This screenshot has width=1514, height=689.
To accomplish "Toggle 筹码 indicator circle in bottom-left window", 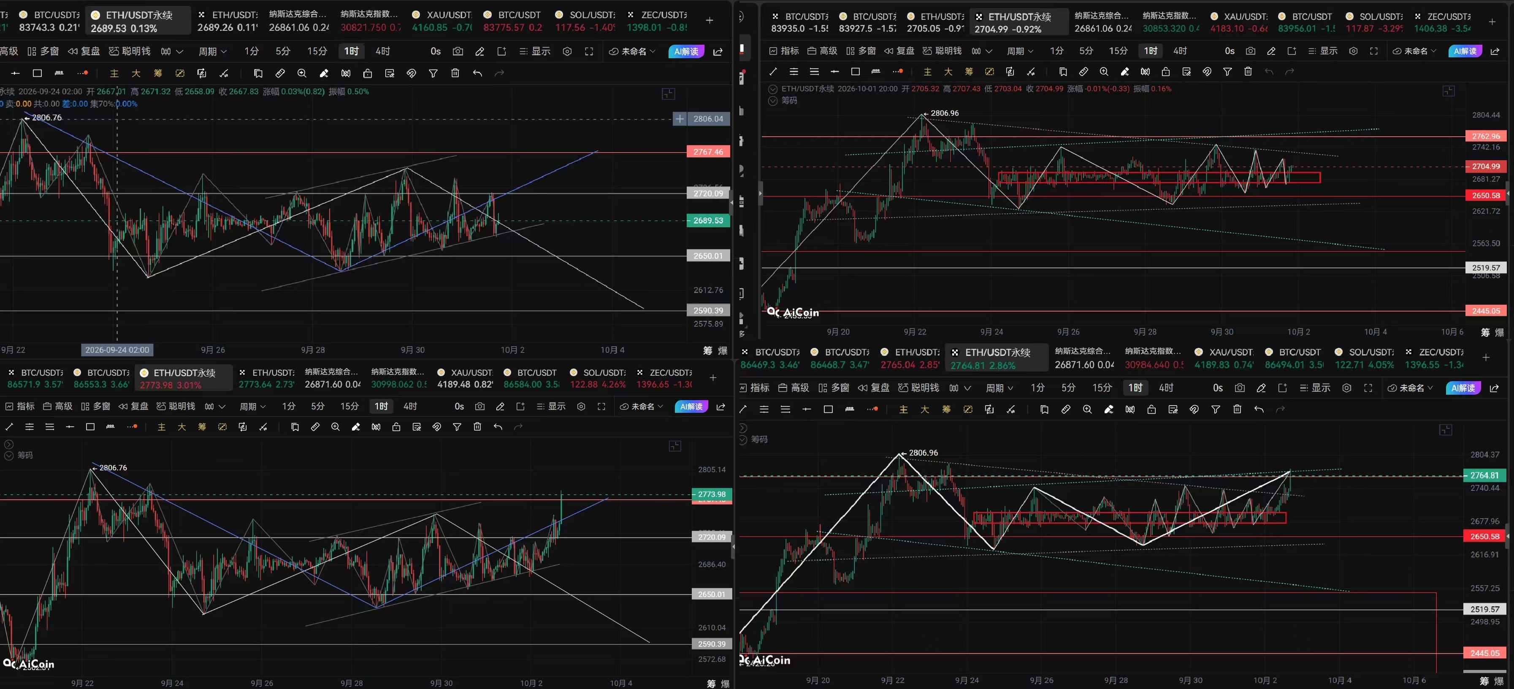I will [9, 456].
